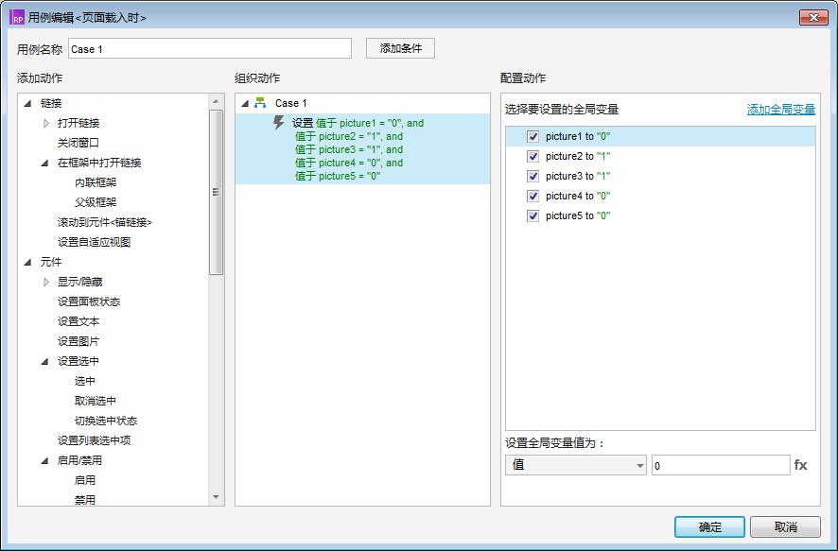Click the 值于 picture5 = "0" line

[338, 176]
